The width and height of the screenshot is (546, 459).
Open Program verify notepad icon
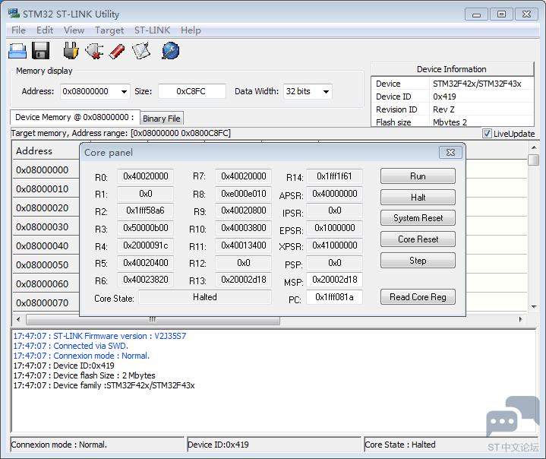click(x=141, y=51)
